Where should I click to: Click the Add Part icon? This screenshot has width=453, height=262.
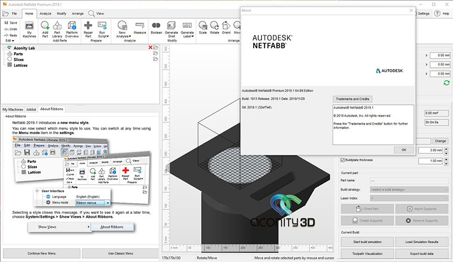pos(45,25)
